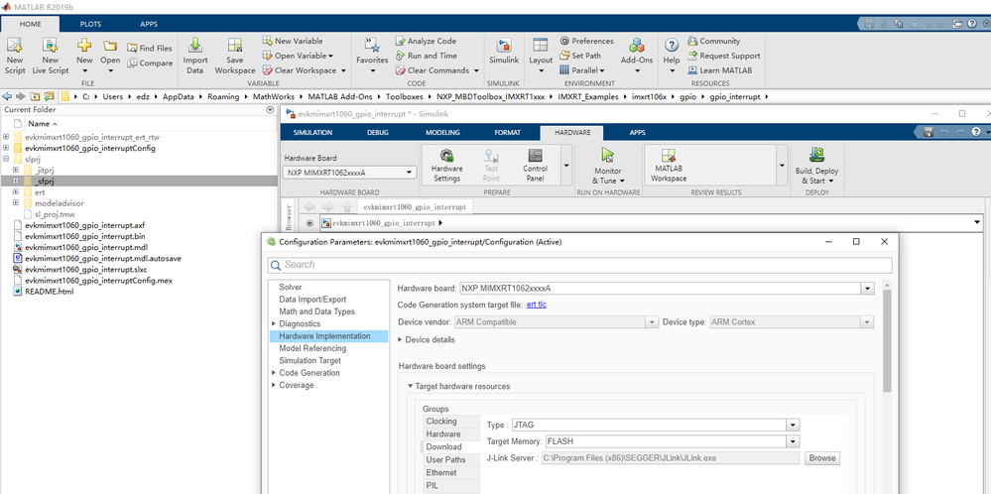Click the evkmimxrt1060_gpio_interrupt model tab

pyautogui.click(x=415, y=206)
